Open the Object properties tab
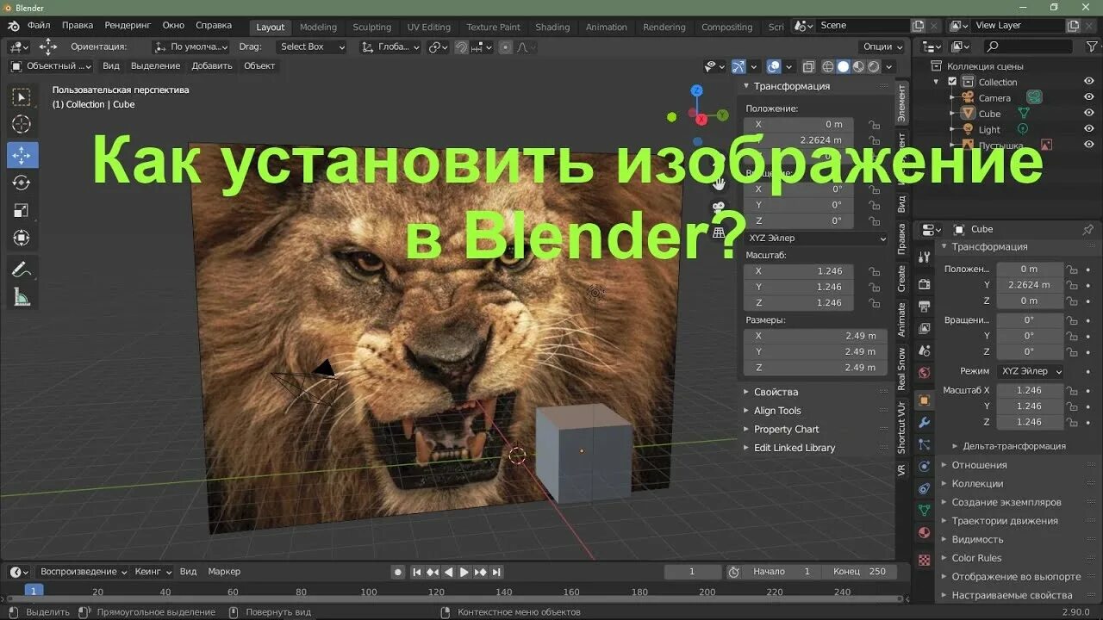The height and width of the screenshot is (620, 1103). [x=924, y=400]
